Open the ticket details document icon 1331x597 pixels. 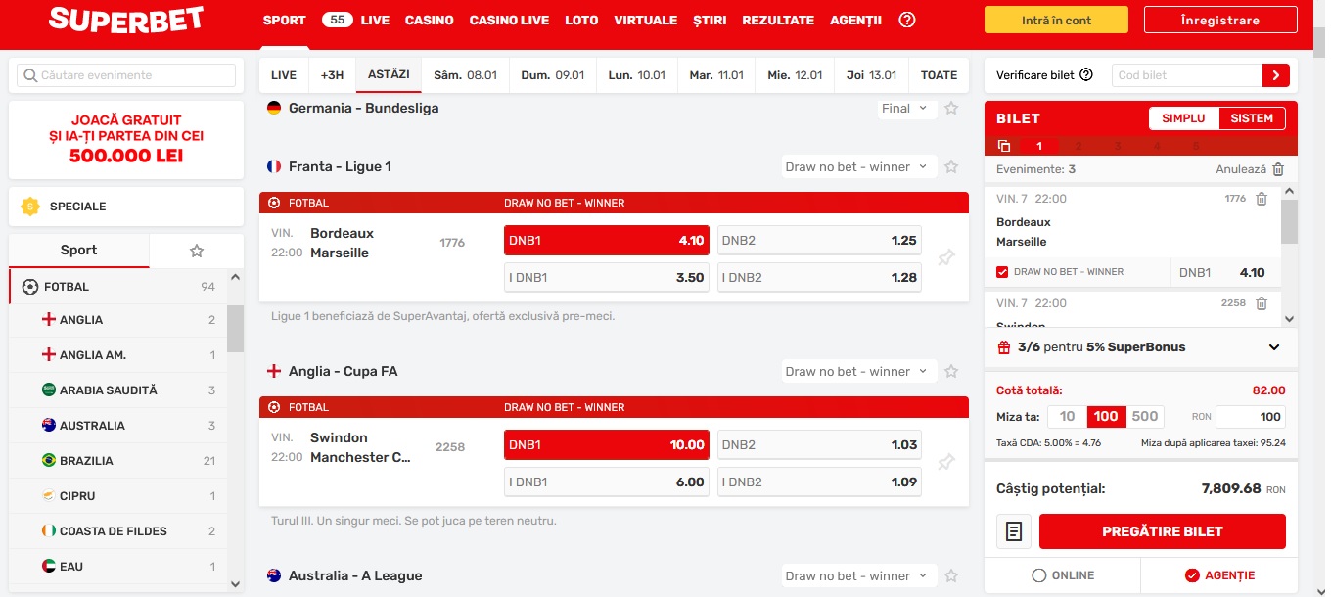tap(1014, 531)
